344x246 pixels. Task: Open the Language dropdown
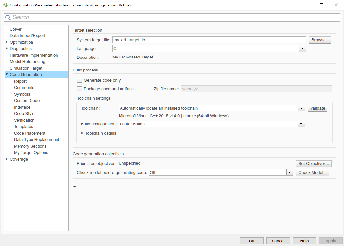[302, 49]
